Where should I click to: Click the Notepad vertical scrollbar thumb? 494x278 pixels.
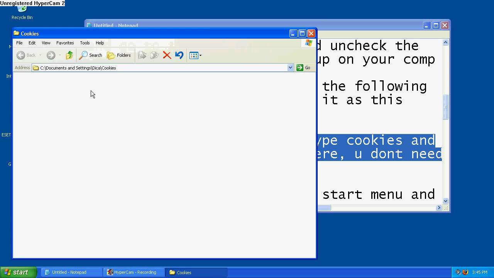tap(445, 107)
